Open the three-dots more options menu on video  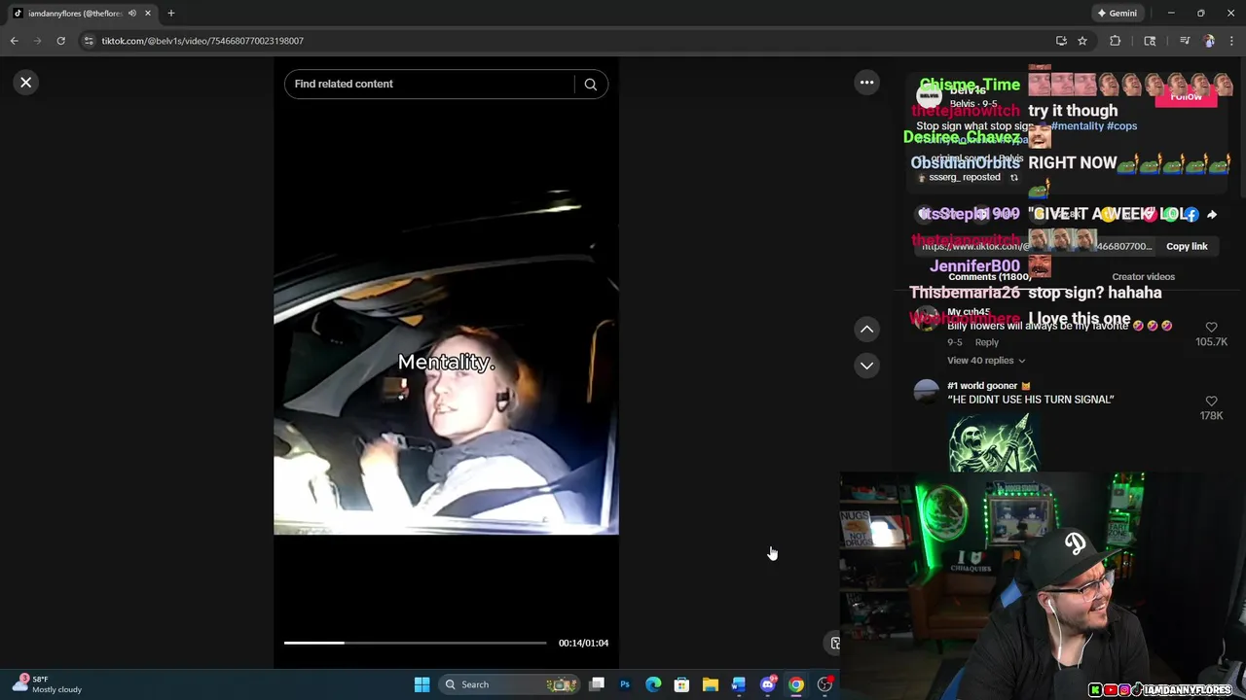[x=866, y=83]
